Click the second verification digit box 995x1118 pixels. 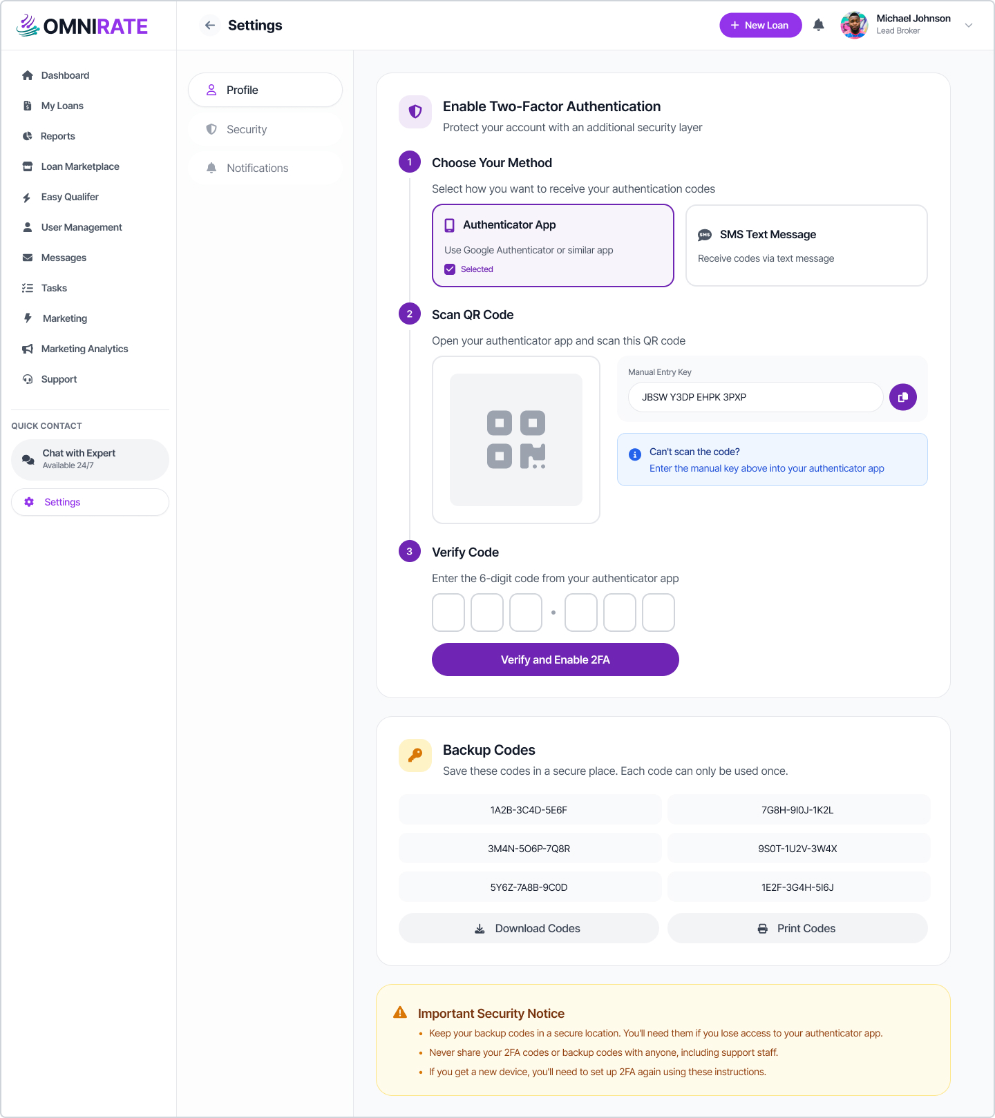coord(487,613)
